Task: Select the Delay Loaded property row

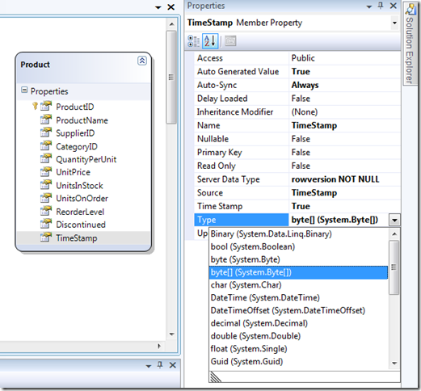Action: point(297,99)
